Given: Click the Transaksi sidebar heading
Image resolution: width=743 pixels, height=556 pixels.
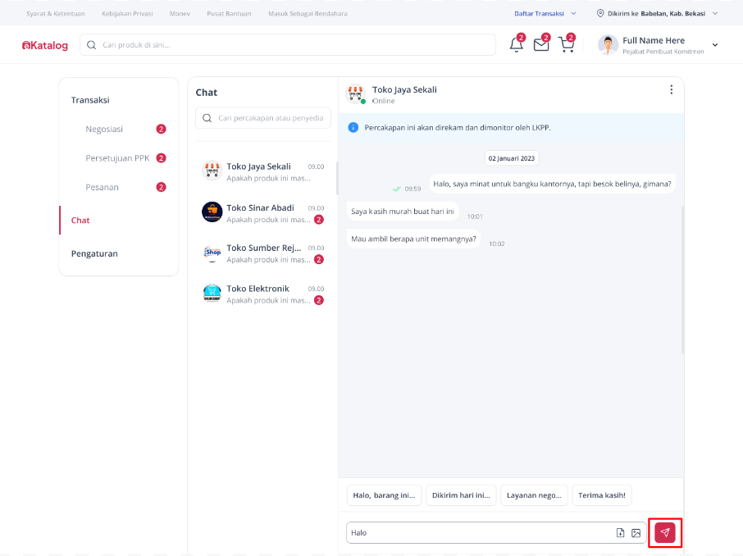Looking at the screenshot, I should (90, 100).
